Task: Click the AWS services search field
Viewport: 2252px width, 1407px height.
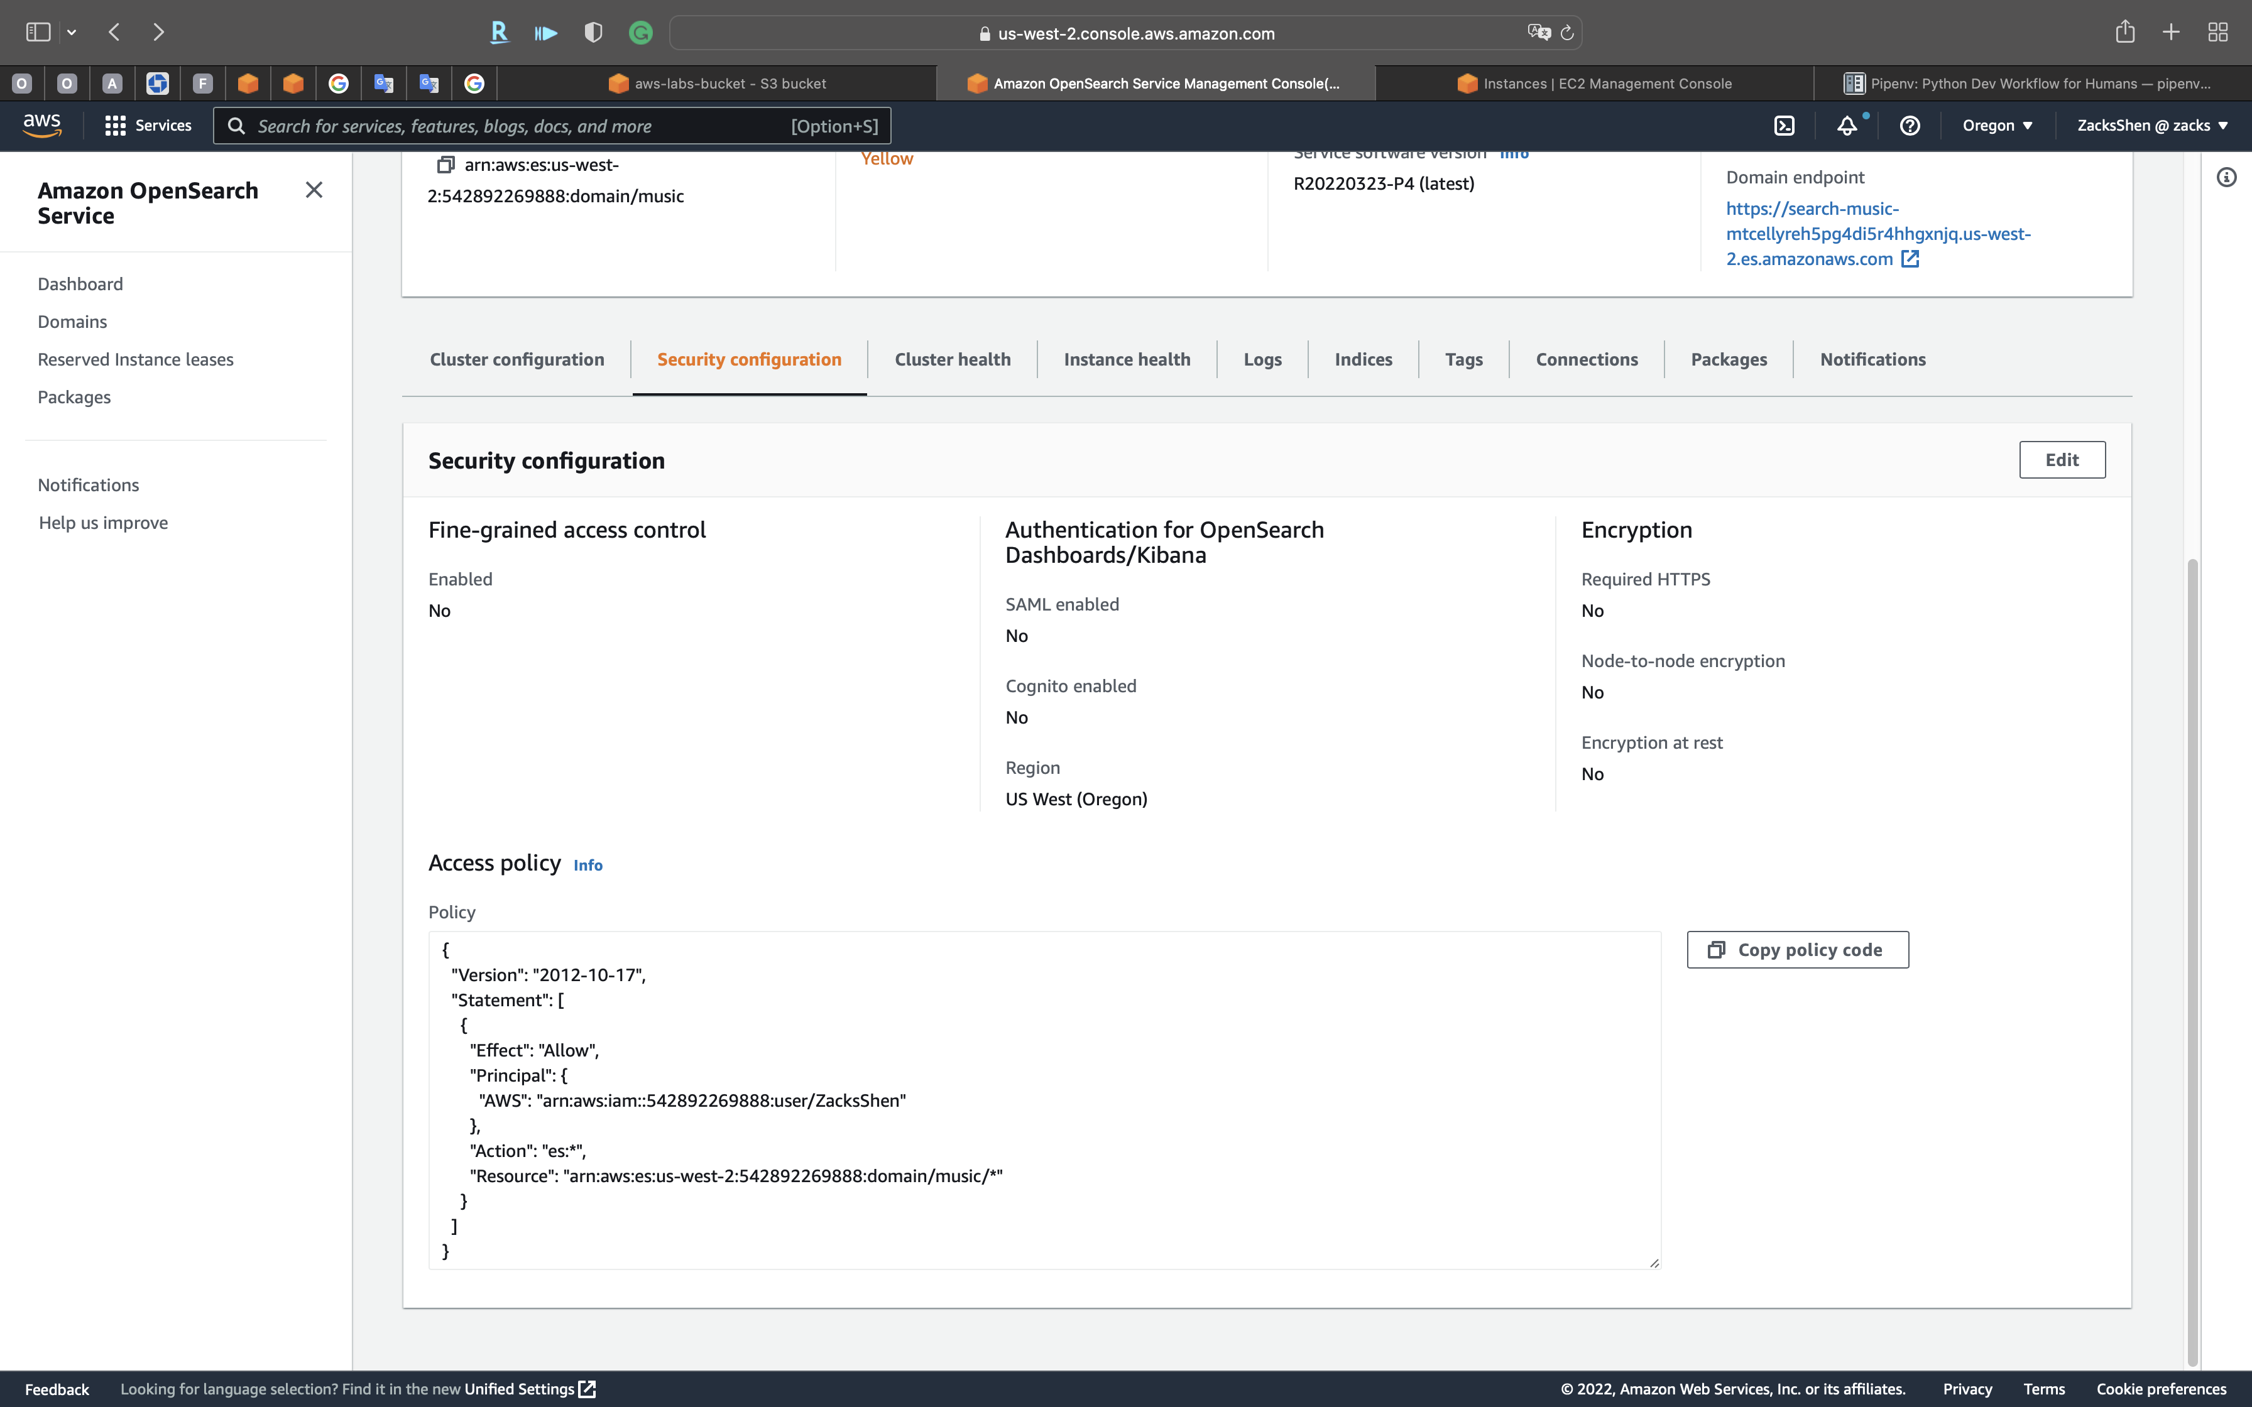Action: tap(521, 126)
